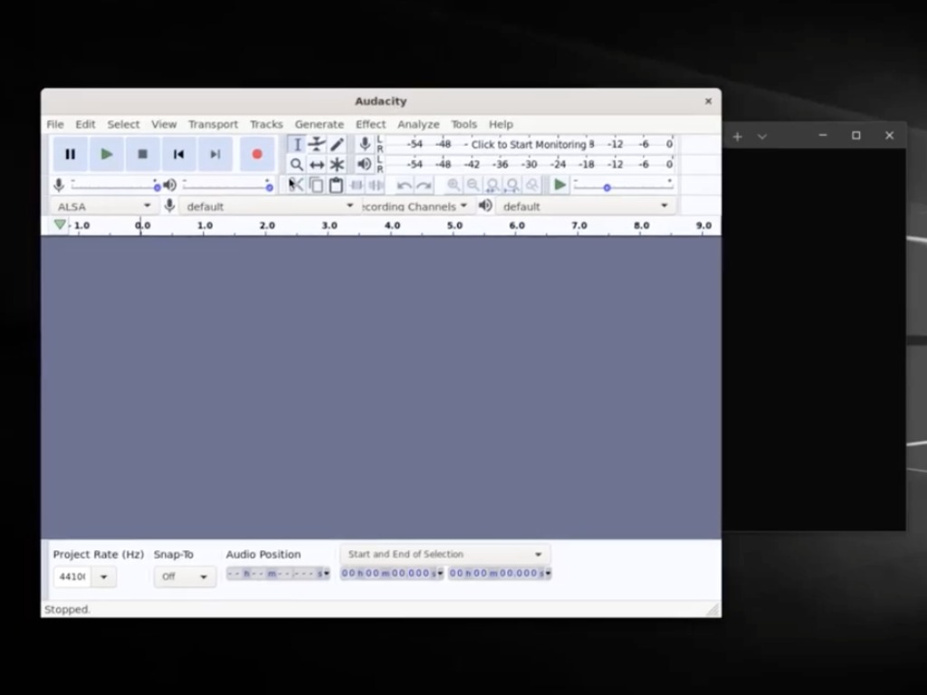
Task: Click the Zoom Toggle icon
Action: [532, 185]
